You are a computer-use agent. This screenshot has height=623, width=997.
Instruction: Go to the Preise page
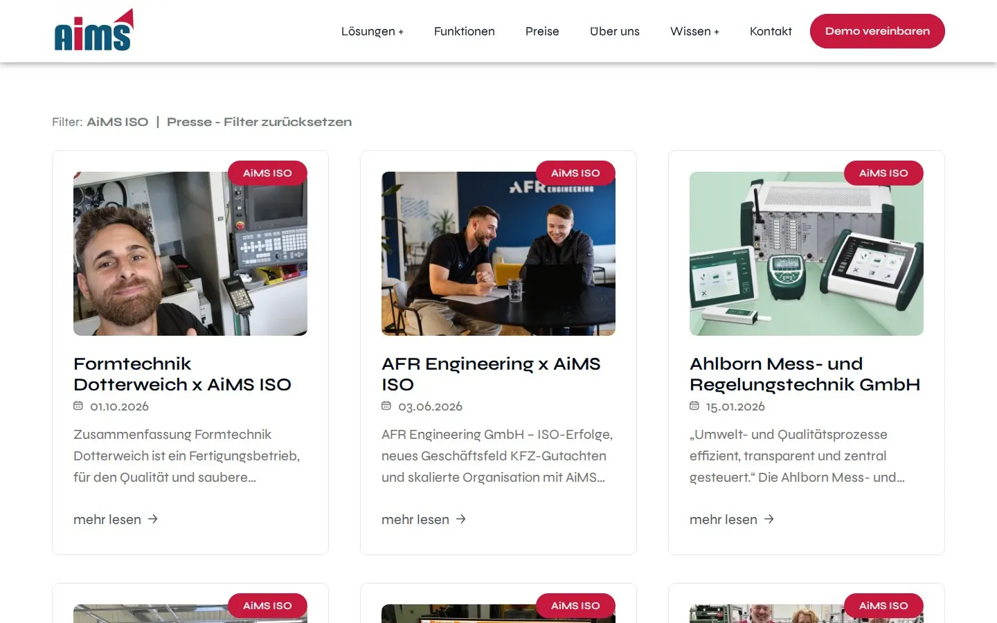tap(542, 31)
